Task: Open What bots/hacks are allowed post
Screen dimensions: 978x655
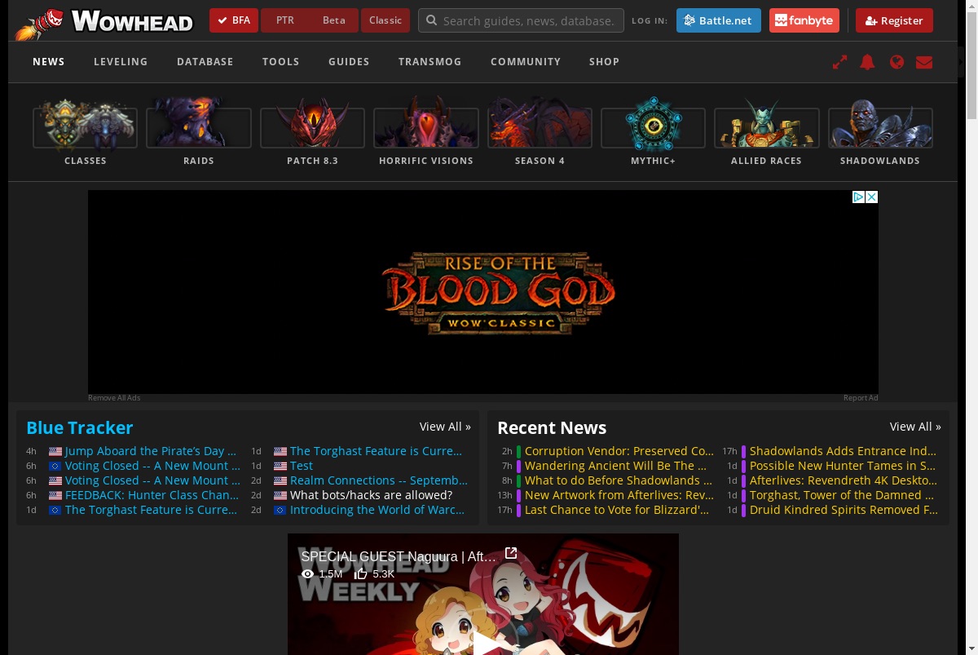Action: coord(371,495)
